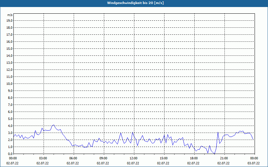Screen dimensions: 268x167
Task: Select the '13,0' y-axis tick label
Action: (x=9, y=62)
